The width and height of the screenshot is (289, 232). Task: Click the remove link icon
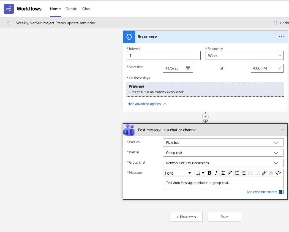pos(271,173)
